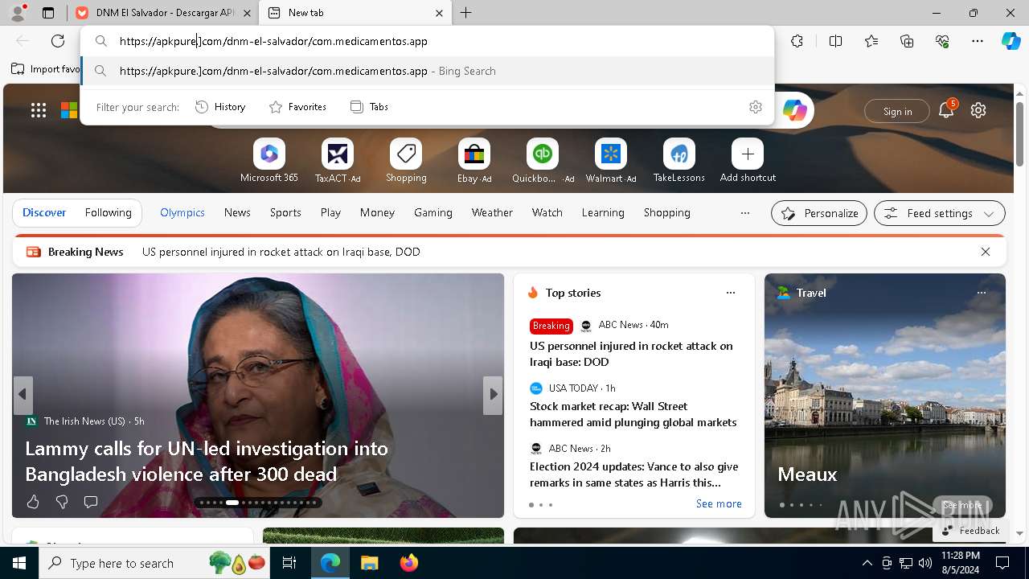This screenshot has height=579, width=1029.
Task: Open the Sports feed category
Action: [x=285, y=213]
